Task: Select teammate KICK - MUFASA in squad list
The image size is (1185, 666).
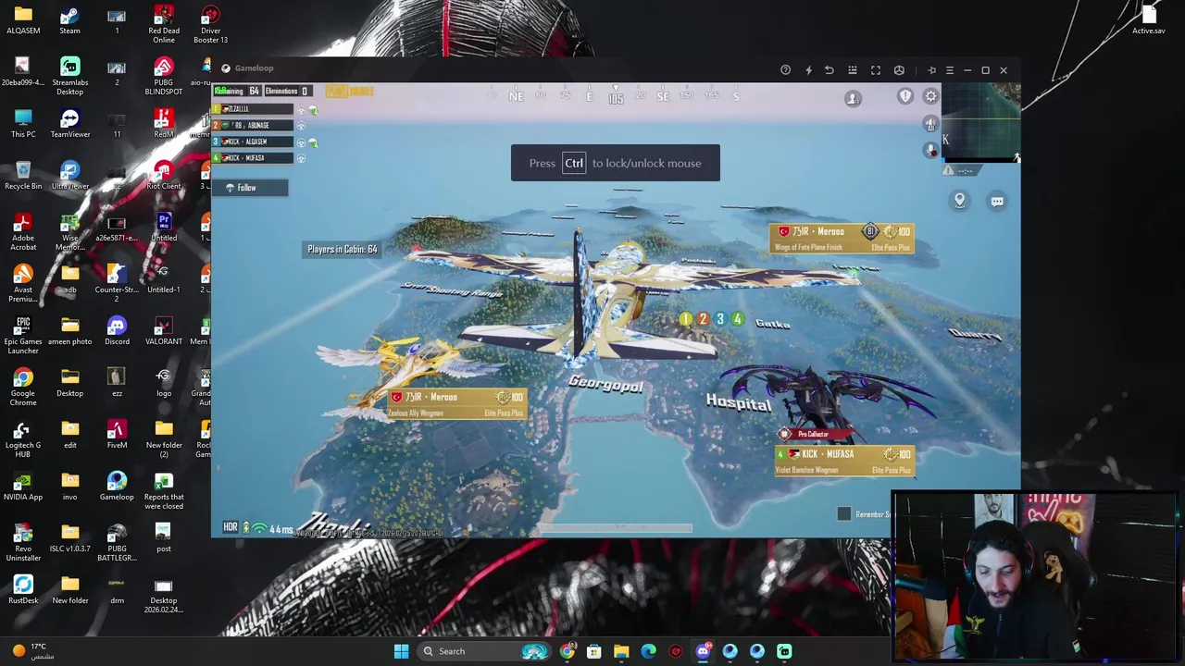Action: point(254,157)
